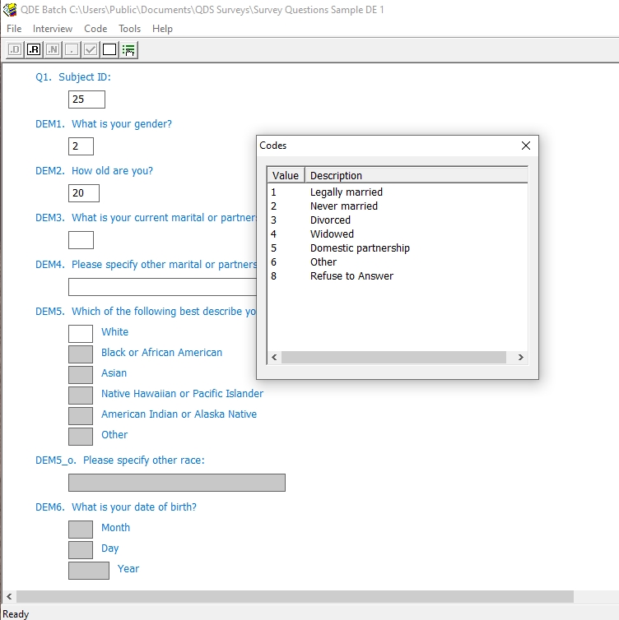Click the Subject ID input field
Screen dimensions: 619x620
[x=86, y=99]
